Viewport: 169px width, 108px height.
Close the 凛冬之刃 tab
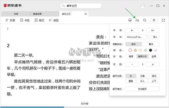[x=86, y=14]
